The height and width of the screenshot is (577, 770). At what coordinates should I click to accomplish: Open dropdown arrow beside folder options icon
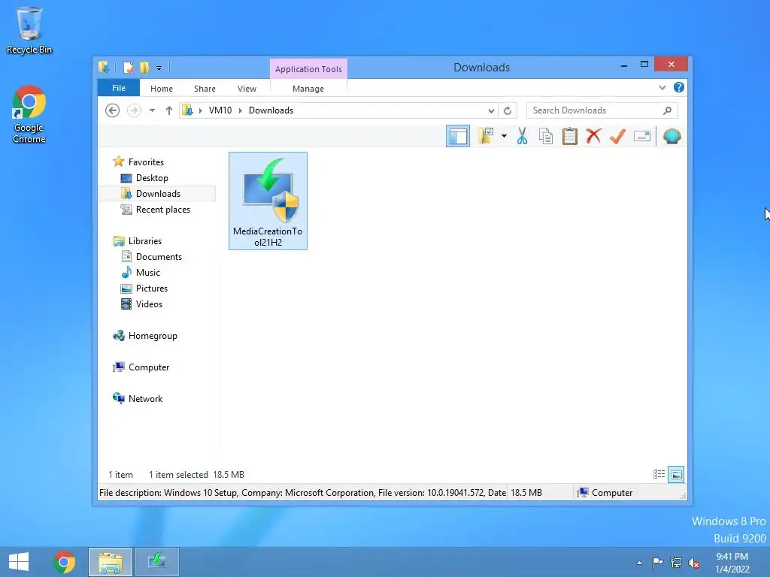(504, 136)
